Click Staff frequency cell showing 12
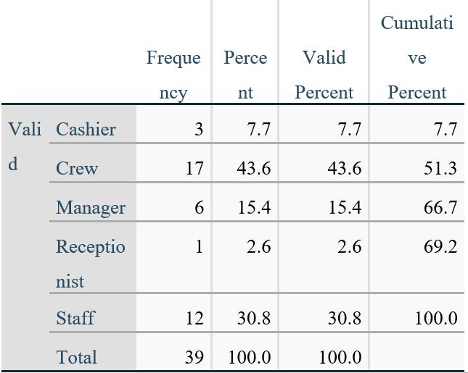The image size is (468, 373). pyautogui.click(x=194, y=318)
